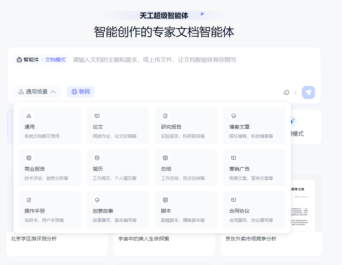
Task: Select the 合同协议 category card
Action: click(254, 209)
